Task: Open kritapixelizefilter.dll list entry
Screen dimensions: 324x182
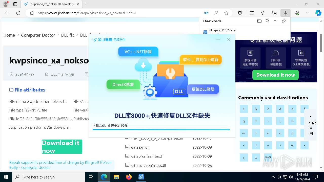Action: point(147,156)
